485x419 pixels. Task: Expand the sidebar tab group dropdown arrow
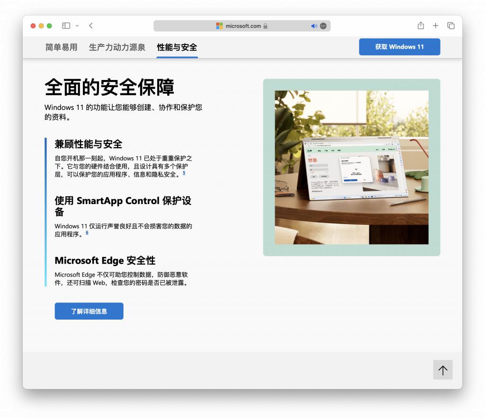point(77,26)
